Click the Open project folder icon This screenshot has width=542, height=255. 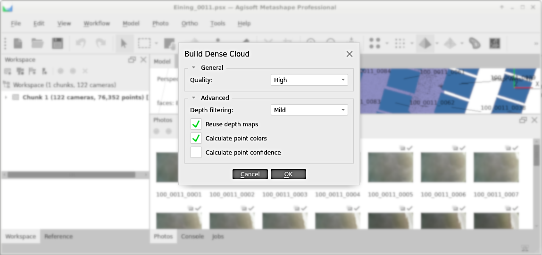pos(37,43)
